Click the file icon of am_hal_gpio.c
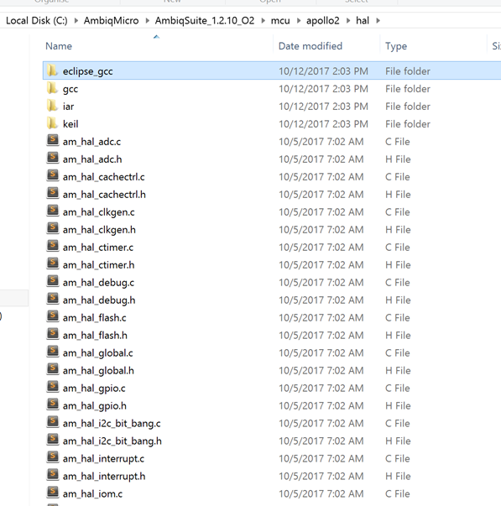Image resolution: width=501 pixels, height=506 pixels. pyautogui.click(x=53, y=387)
